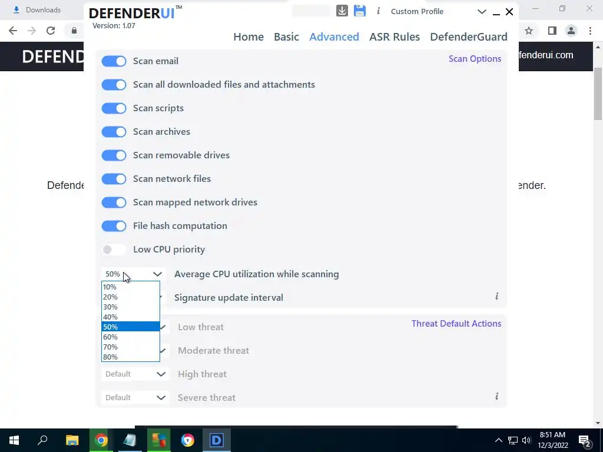The image size is (603, 452).
Task: Switch to Basic tab
Action: coord(286,37)
